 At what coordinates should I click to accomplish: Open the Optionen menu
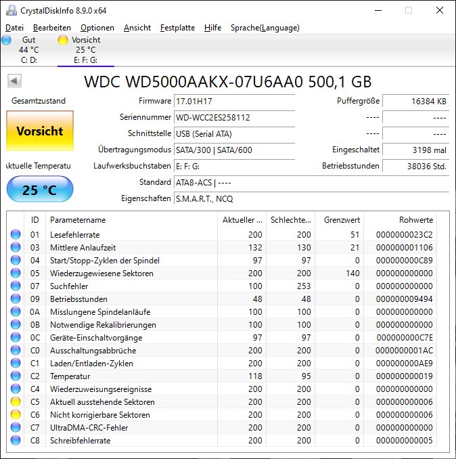(x=97, y=28)
